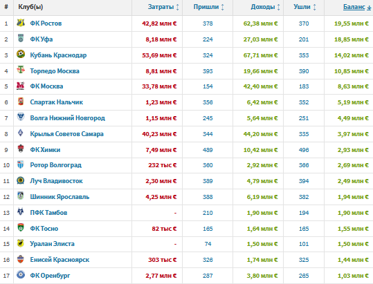Open the Енисей Красноярск club link
Image resolution: width=373 pixels, height=284 pixels.
point(60,260)
